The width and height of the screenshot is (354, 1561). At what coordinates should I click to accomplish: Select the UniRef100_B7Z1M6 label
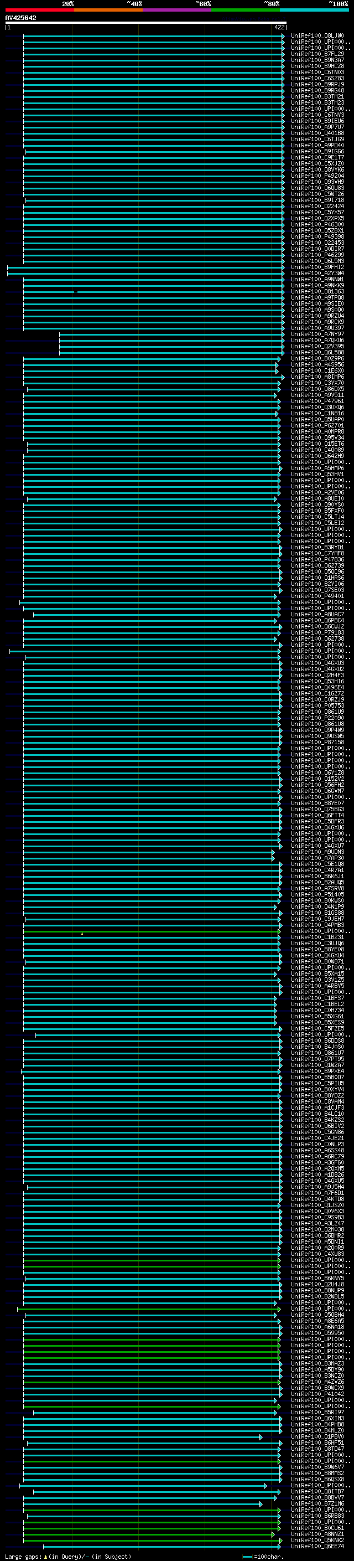317,1503
